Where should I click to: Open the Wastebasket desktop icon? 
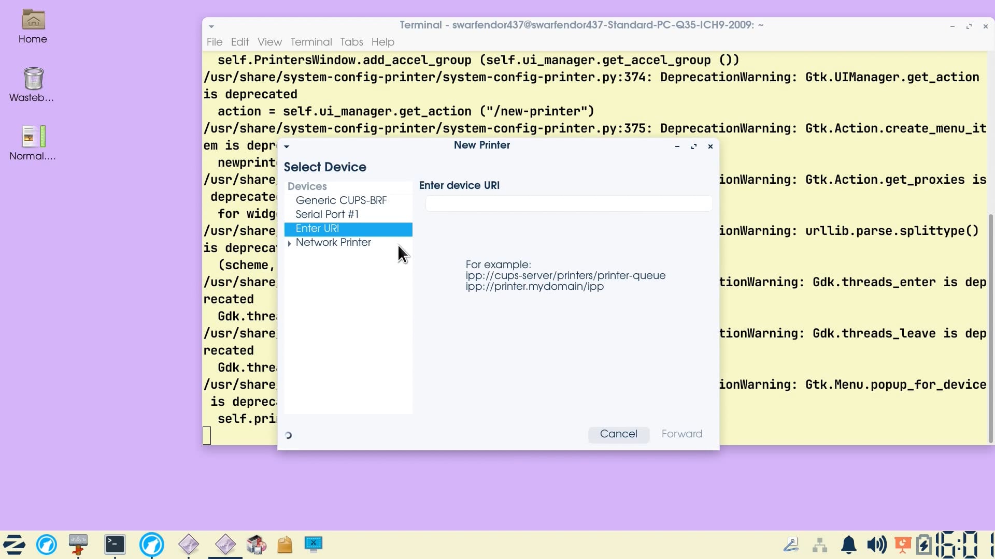32,85
